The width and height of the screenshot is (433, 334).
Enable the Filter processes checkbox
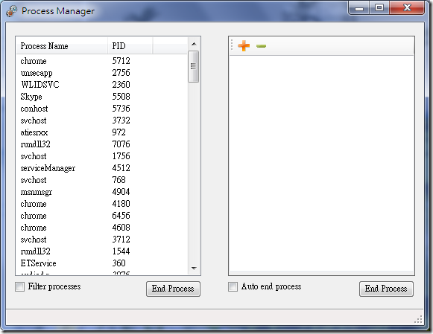point(19,286)
